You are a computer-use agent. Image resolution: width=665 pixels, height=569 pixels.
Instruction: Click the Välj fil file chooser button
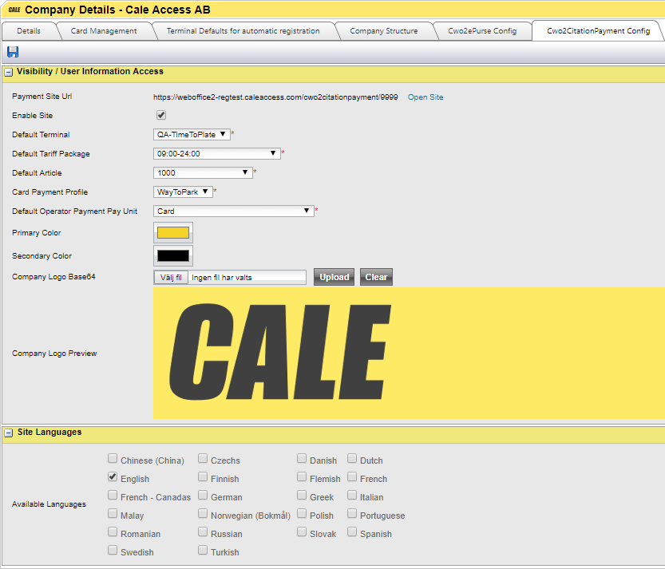click(x=171, y=277)
